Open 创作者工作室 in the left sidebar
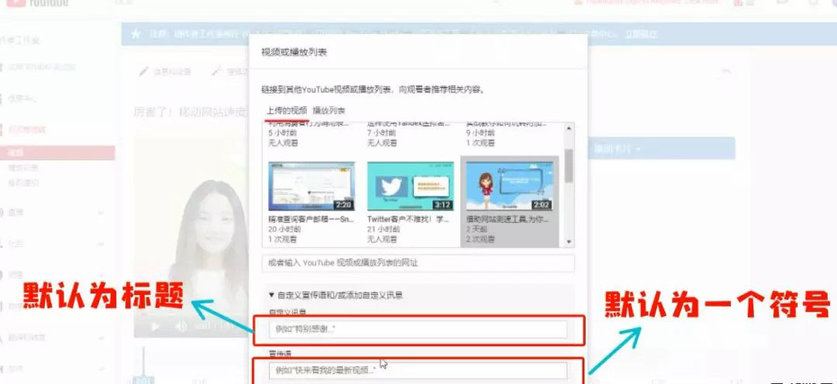 coord(19,40)
